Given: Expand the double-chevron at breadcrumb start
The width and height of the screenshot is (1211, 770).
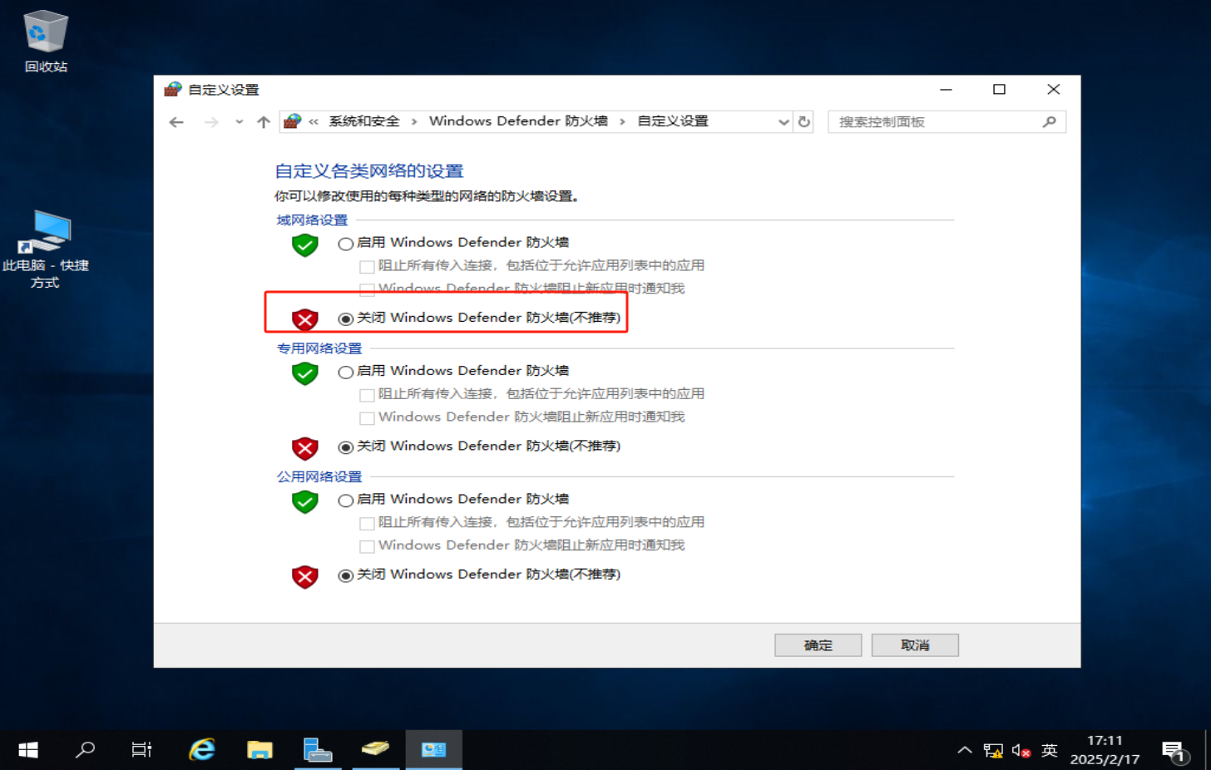Looking at the screenshot, I should (x=314, y=121).
